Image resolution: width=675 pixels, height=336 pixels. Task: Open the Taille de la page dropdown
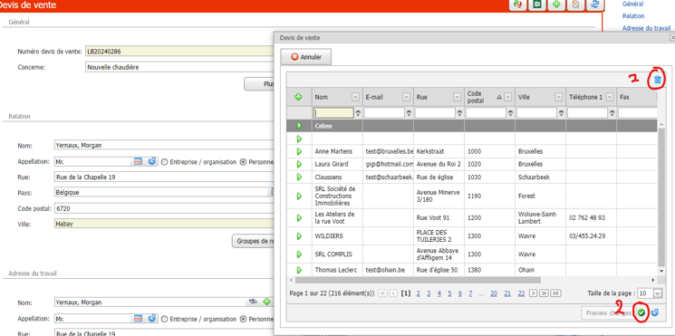(x=658, y=293)
